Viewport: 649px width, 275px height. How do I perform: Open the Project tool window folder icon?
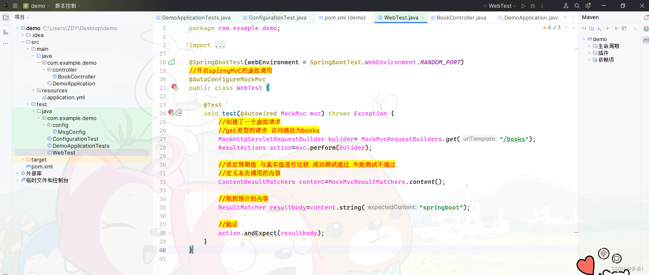click(x=6, y=17)
